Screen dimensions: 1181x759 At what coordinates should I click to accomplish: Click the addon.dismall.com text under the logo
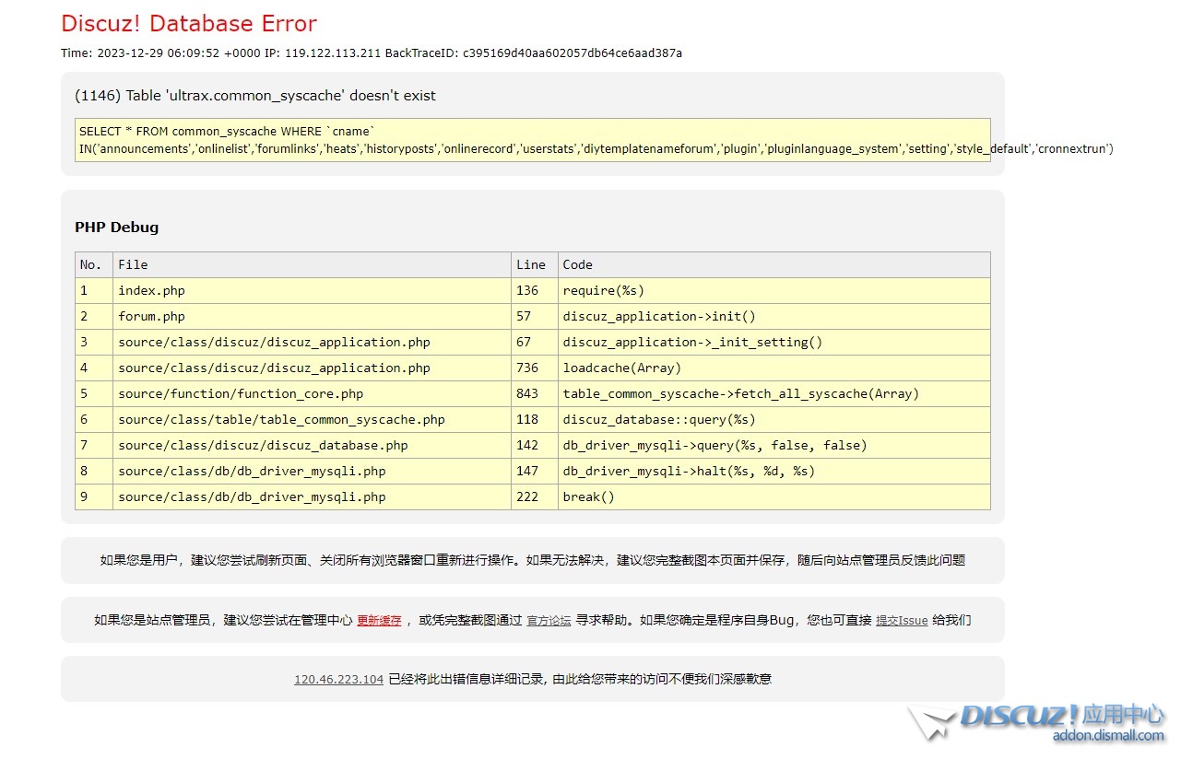pyautogui.click(x=1107, y=735)
